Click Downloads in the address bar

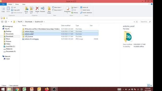(x=29, y=22)
